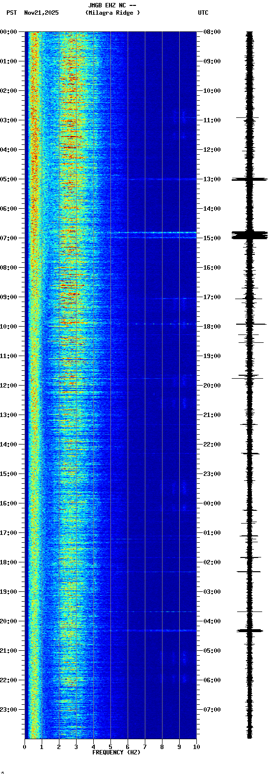Click the 11:00 UTC axis label

[212, 120]
